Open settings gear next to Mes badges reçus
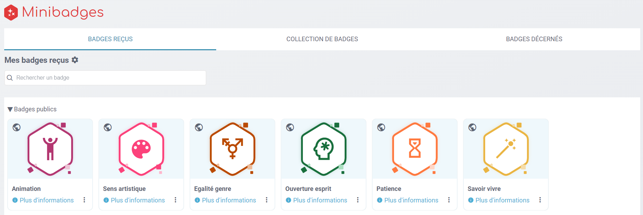The image size is (643, 215). click(75, 60)
